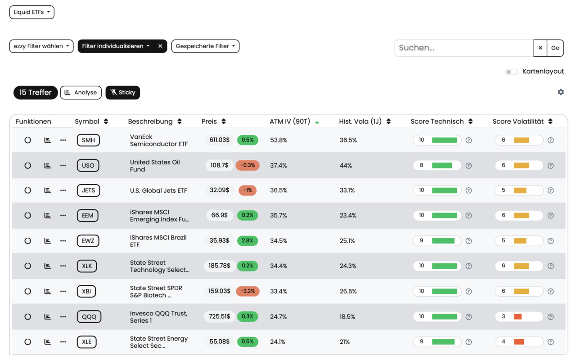Focus the Suchen search input field

pos(464,48)
